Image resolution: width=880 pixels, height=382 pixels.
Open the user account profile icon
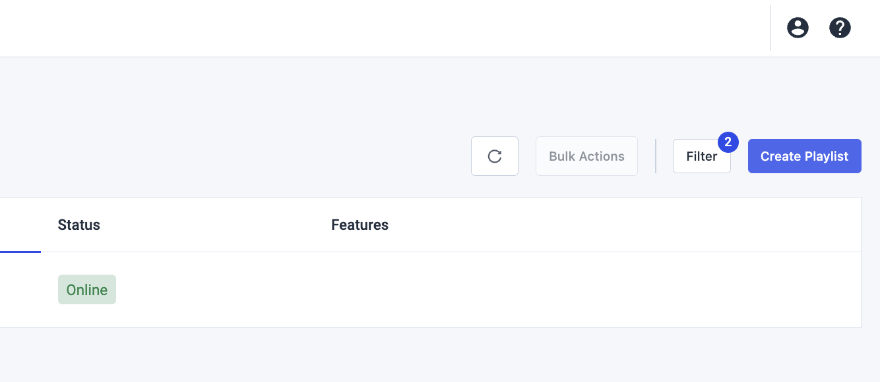pos(798,28)
